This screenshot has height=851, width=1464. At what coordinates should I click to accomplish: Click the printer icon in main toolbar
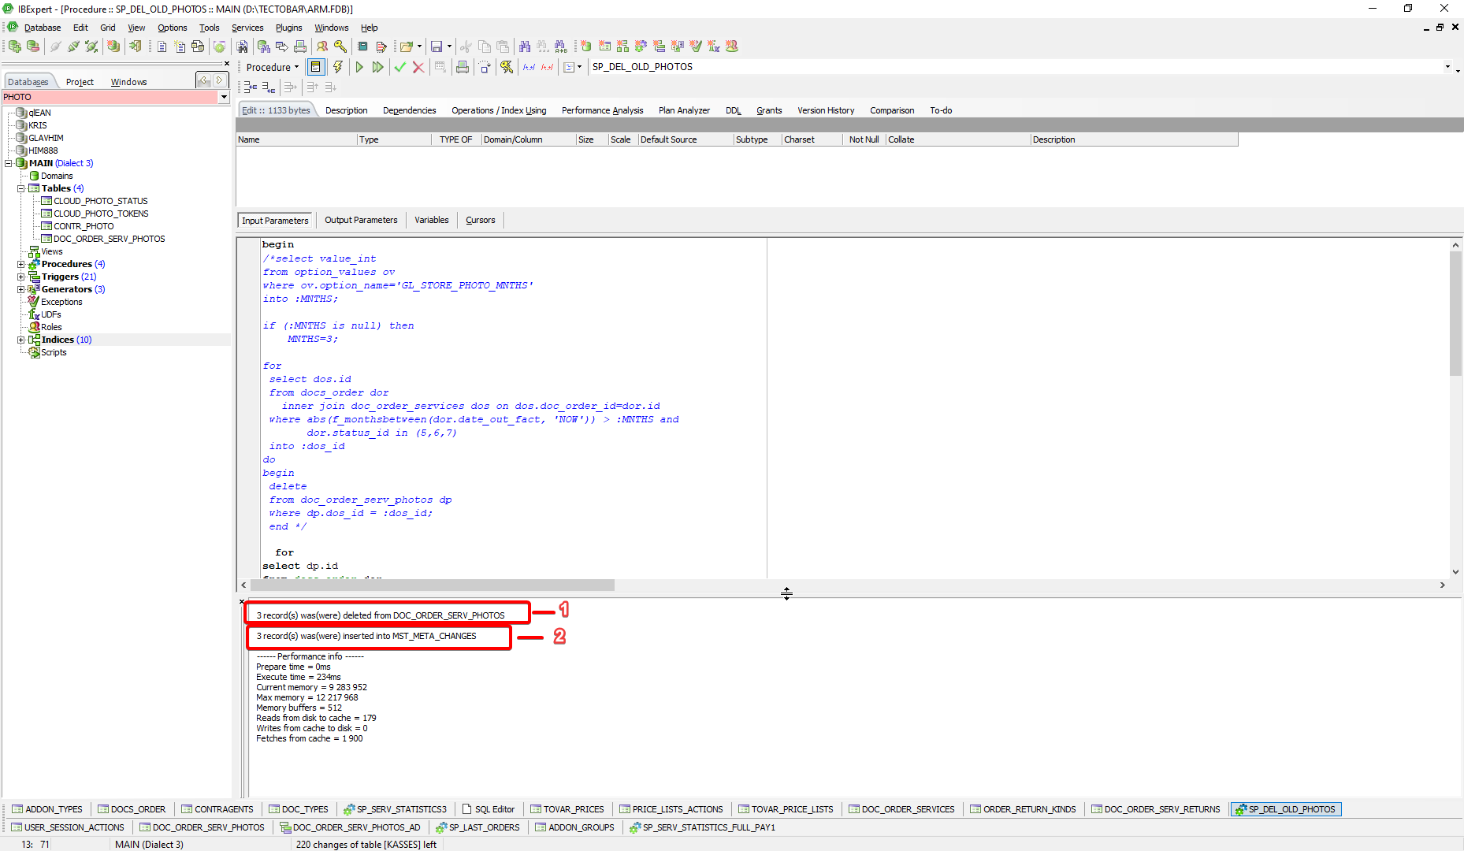click(x=300, y=46)
